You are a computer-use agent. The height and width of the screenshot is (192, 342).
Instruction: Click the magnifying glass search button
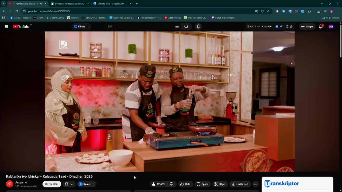coord(186,26)
